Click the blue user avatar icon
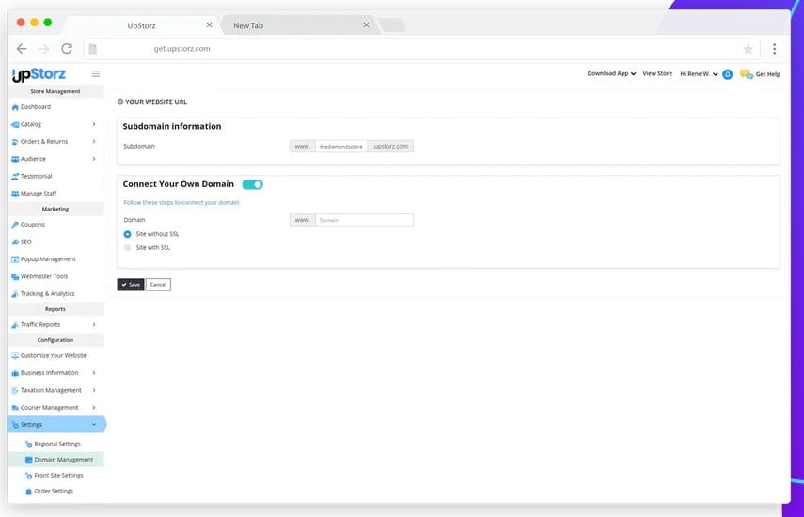804x517 pixels. click(727, 74)
